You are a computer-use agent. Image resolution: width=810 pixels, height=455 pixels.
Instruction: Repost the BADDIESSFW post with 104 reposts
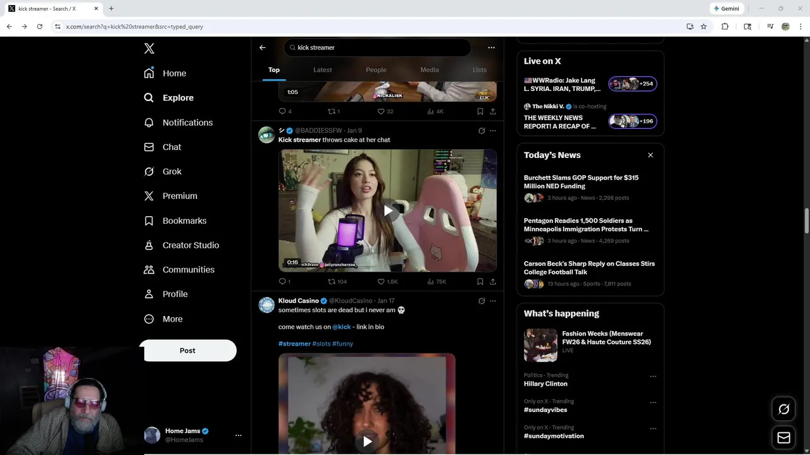[337, 282]
